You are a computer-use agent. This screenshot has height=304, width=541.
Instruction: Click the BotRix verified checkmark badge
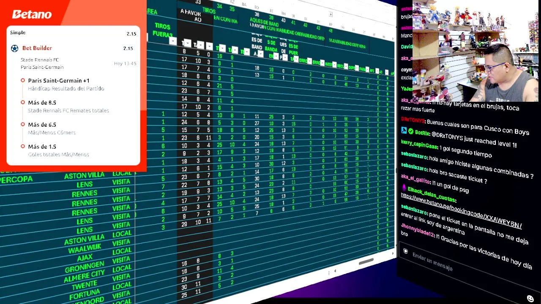click(x=410, y=131)
